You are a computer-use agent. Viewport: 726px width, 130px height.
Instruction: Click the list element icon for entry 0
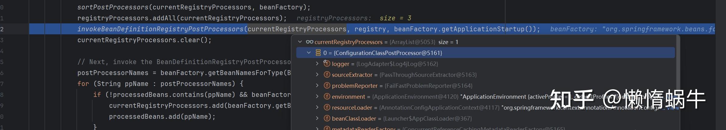point(318,53)
